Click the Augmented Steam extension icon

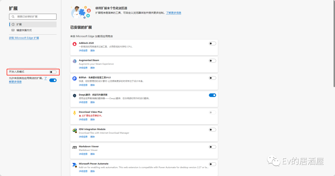click(74, 61)
